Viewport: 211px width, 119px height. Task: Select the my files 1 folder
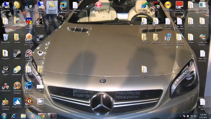point(191,22)
